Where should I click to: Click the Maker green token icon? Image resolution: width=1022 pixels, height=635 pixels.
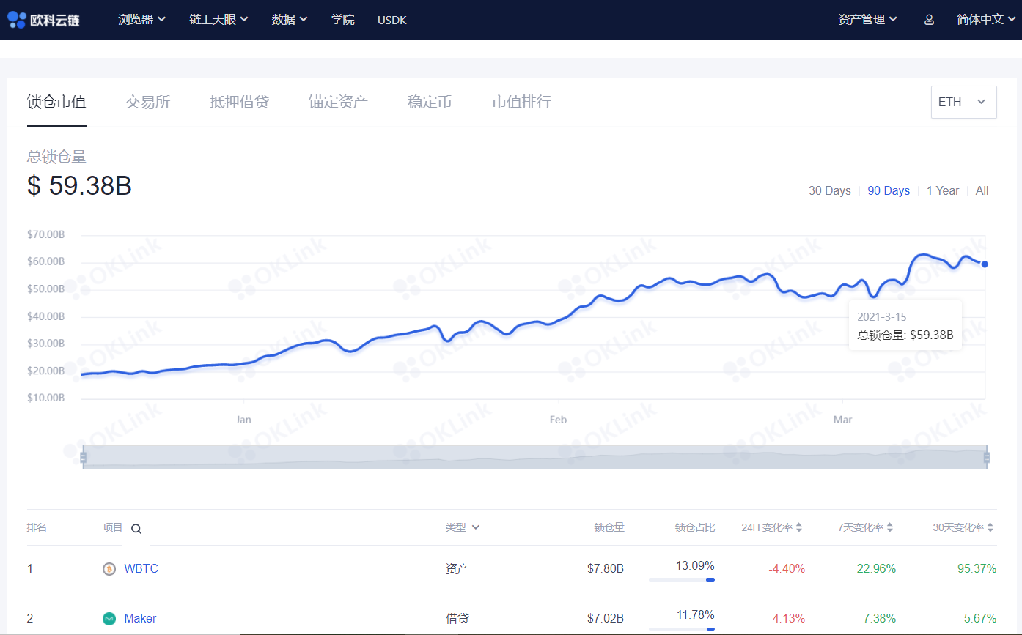tap(109, 618)
